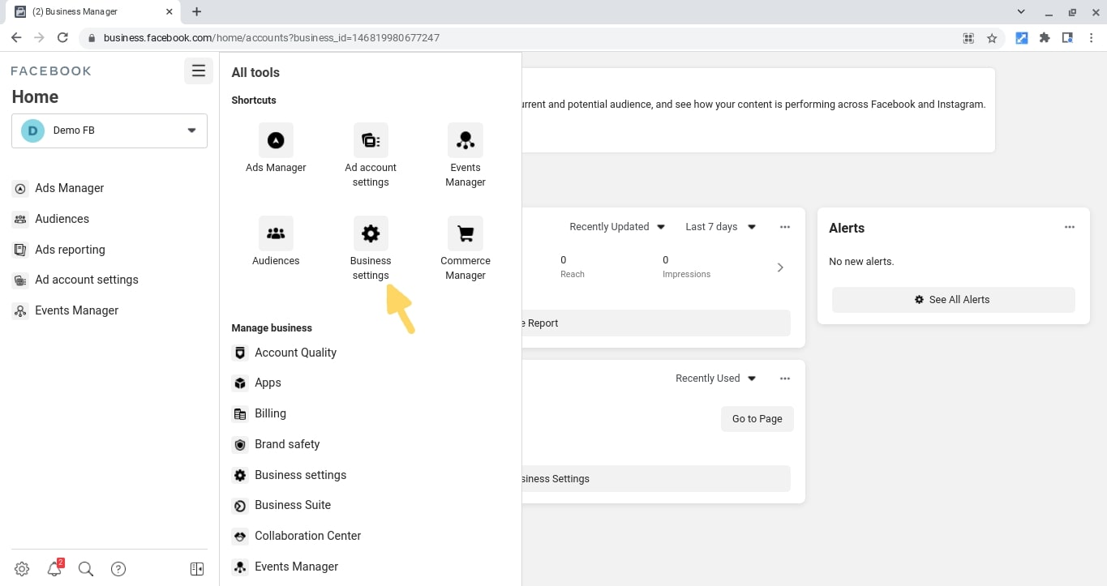1107x586 pixels.
Task: Open Demo FB business account dropdown
Action: pos(109,130)
